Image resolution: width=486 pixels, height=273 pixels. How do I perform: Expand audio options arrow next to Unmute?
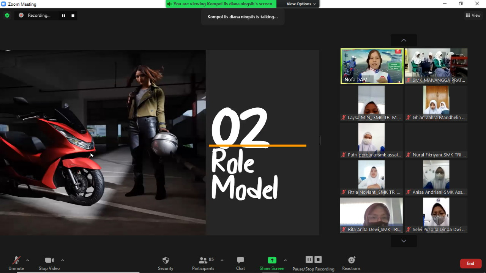[28, 260]
